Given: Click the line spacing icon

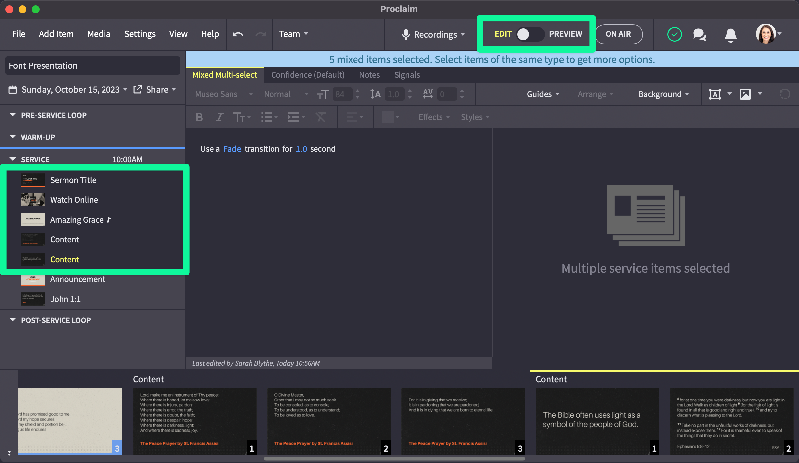Looking at the screenshot, I should 375,94.
